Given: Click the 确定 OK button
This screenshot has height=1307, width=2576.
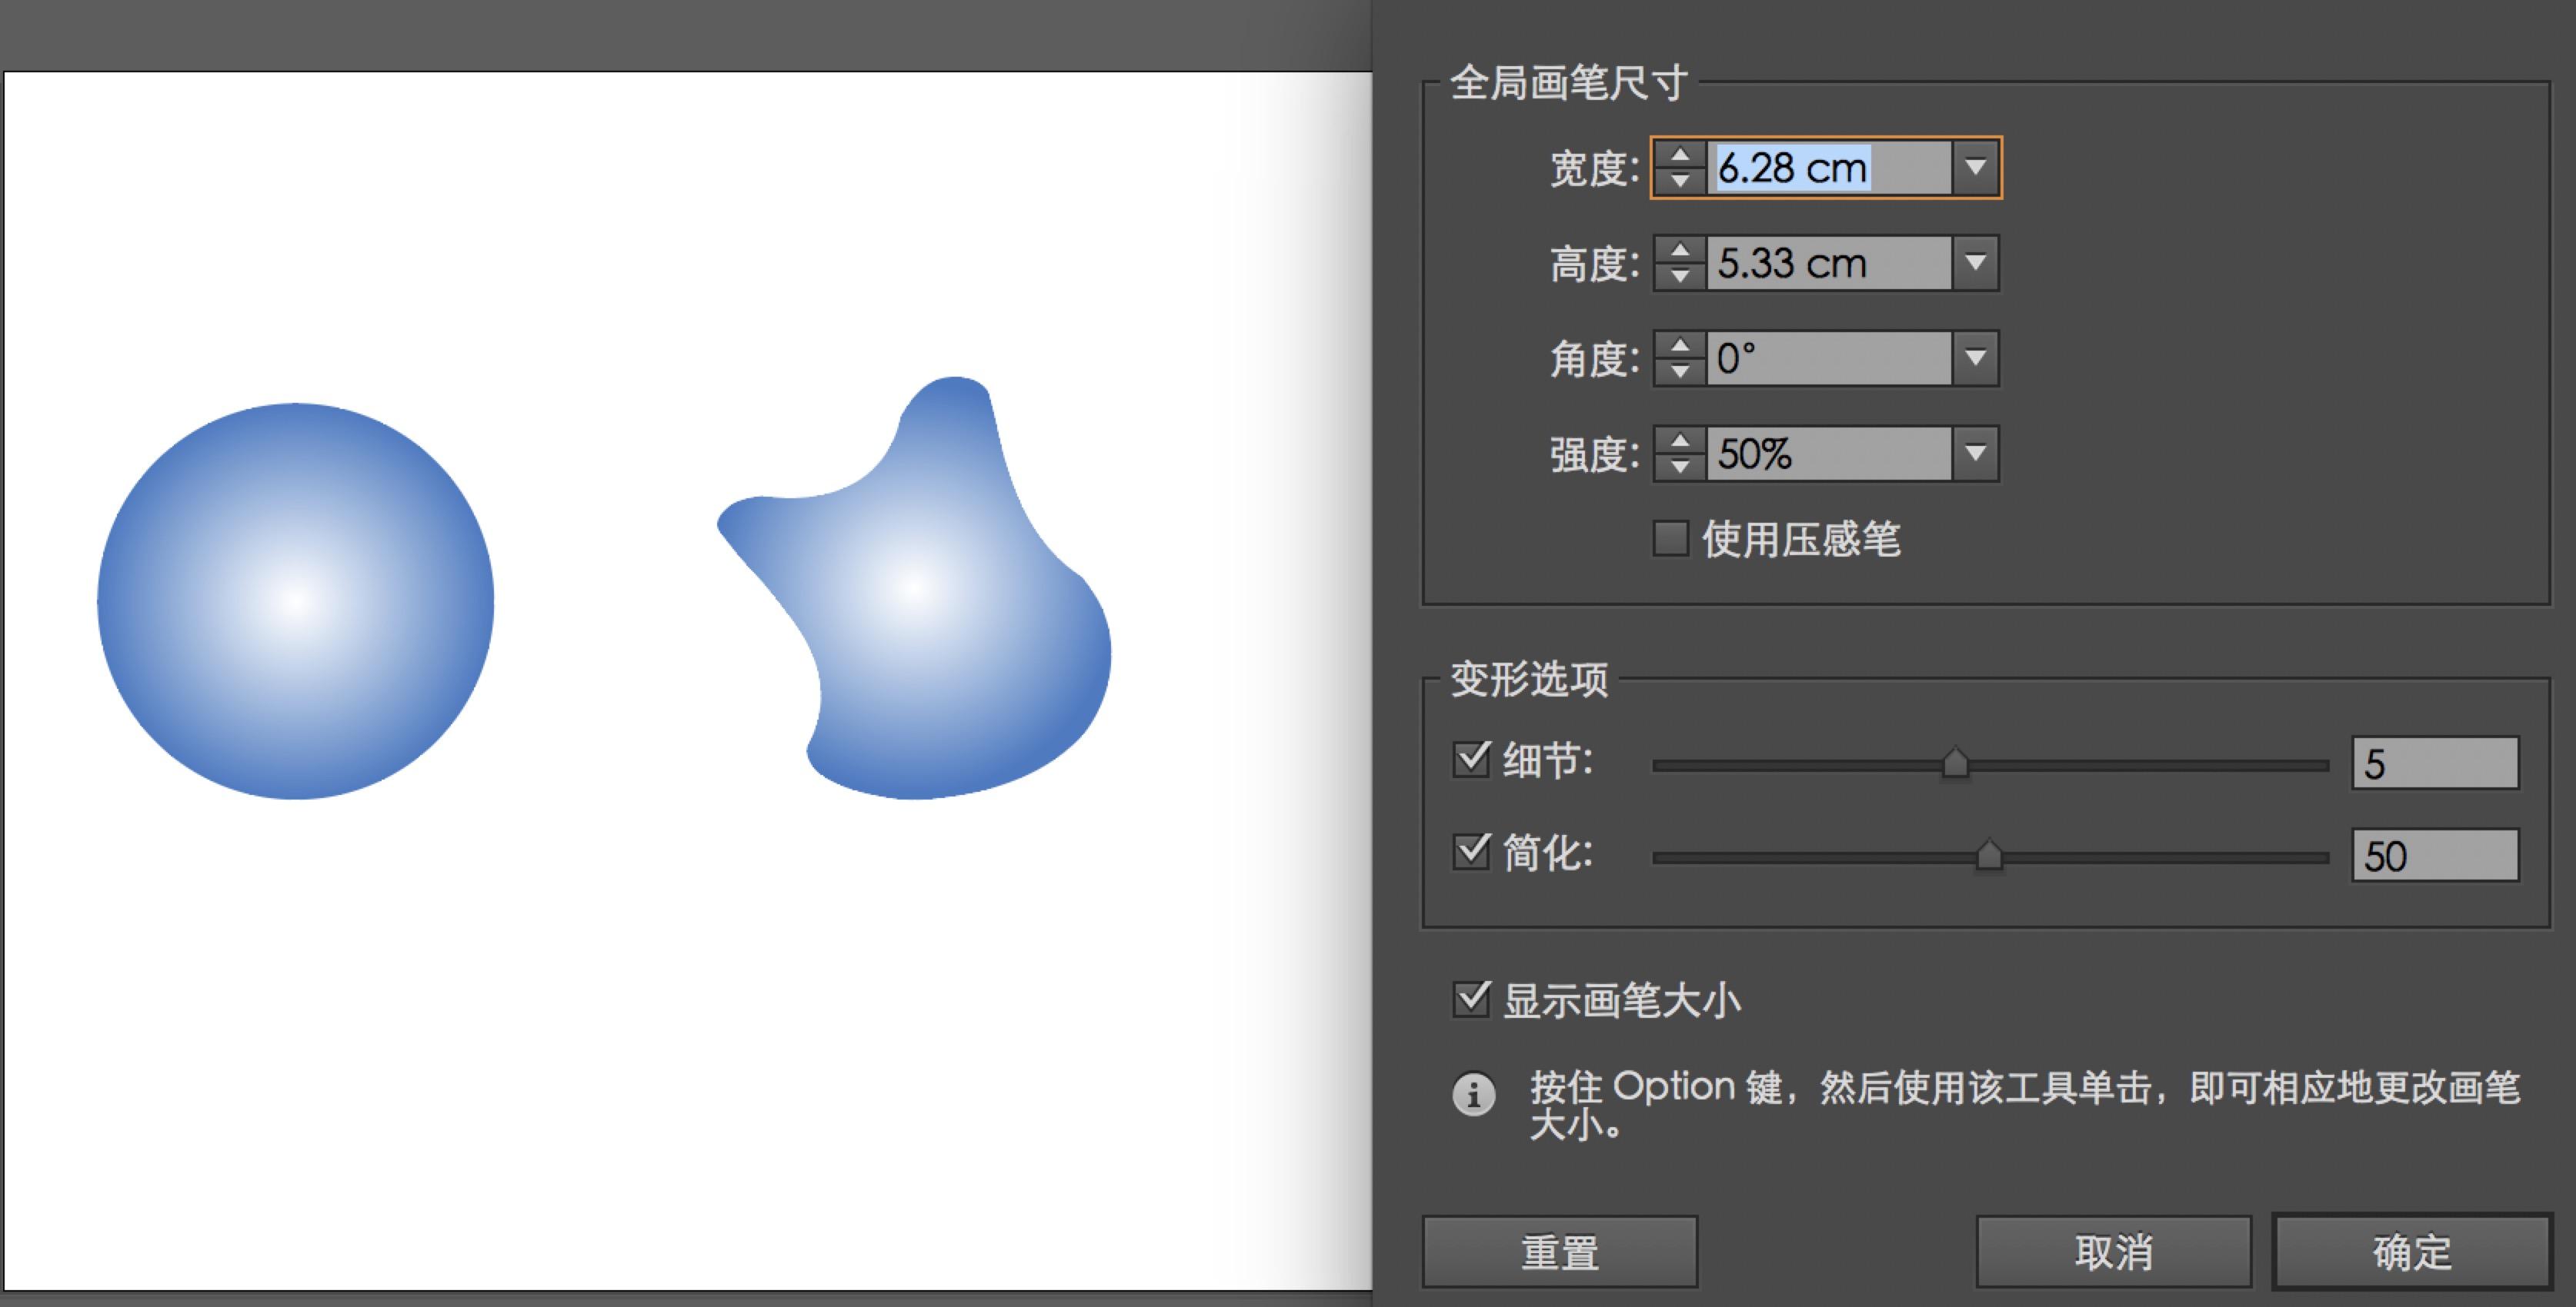Looking at the screenshot, I should (x=2412, y=1251).
